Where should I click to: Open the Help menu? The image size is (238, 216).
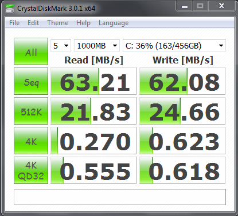[x=83, y=23]
